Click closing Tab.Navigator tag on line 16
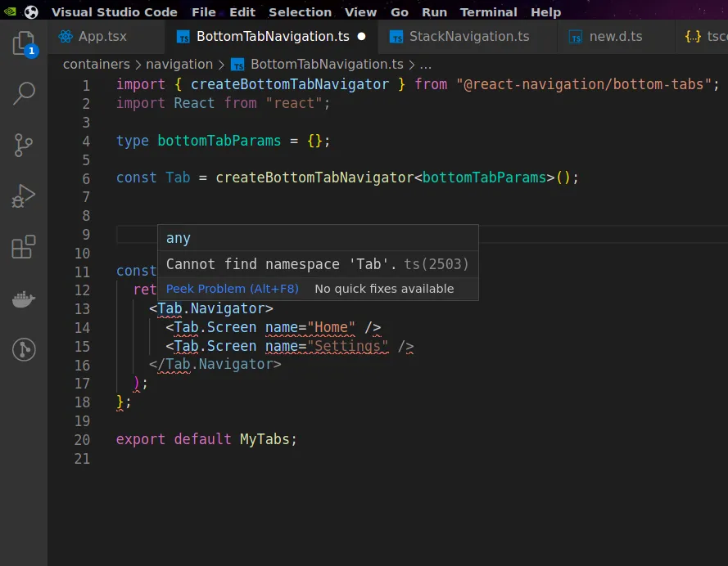Screen dimensions: 728x566 pyautogui.click(x=215, y=364)
